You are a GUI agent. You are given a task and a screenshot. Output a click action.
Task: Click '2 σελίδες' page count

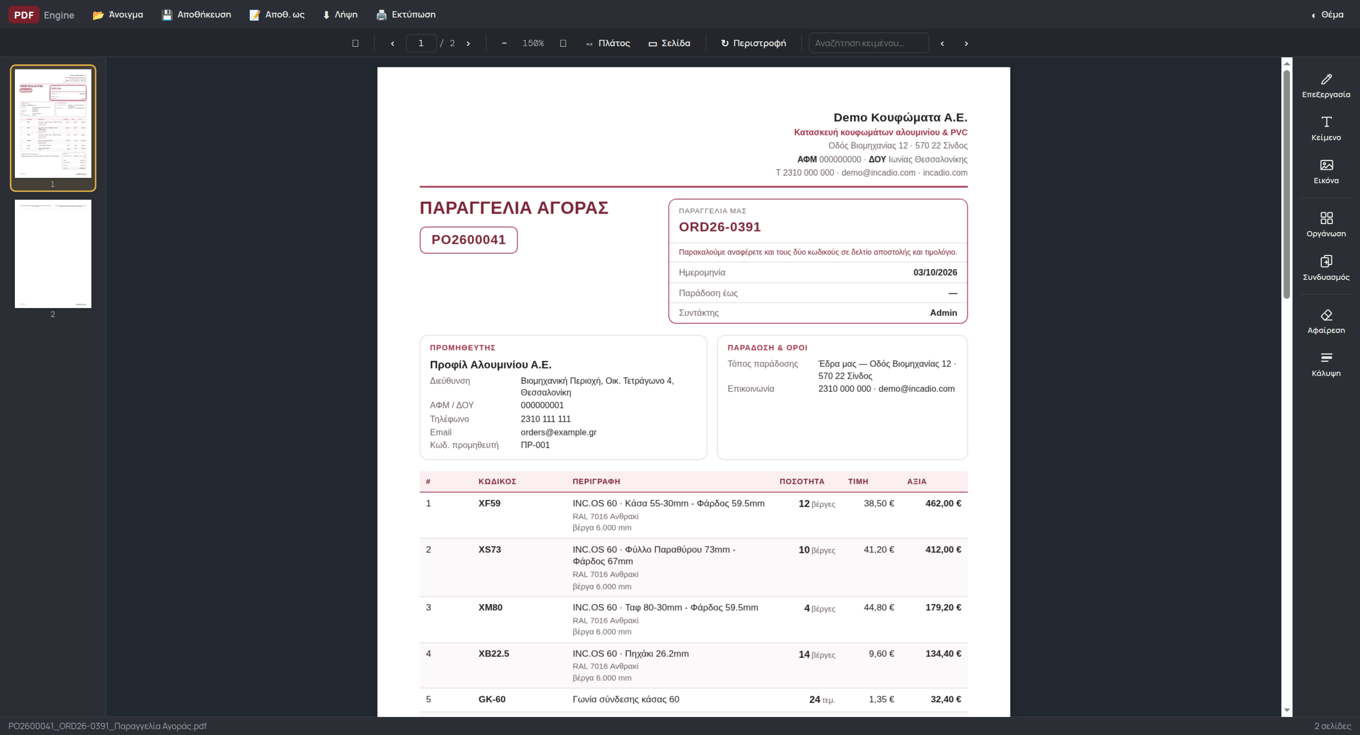[1332, 726]
